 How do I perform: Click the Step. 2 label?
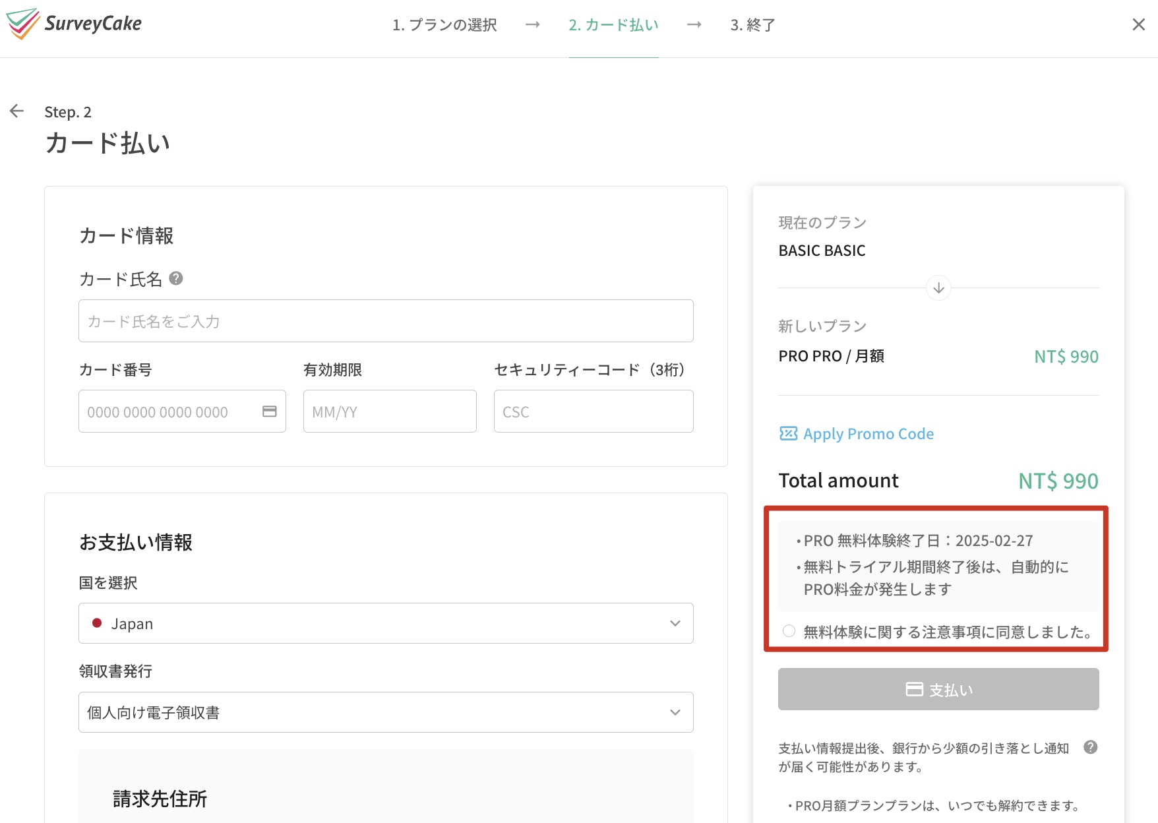click(x=68, y=112)
